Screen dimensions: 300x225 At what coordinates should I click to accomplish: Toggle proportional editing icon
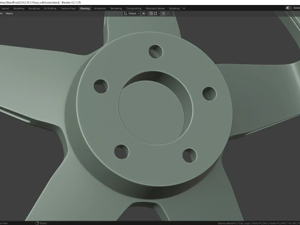164,14
